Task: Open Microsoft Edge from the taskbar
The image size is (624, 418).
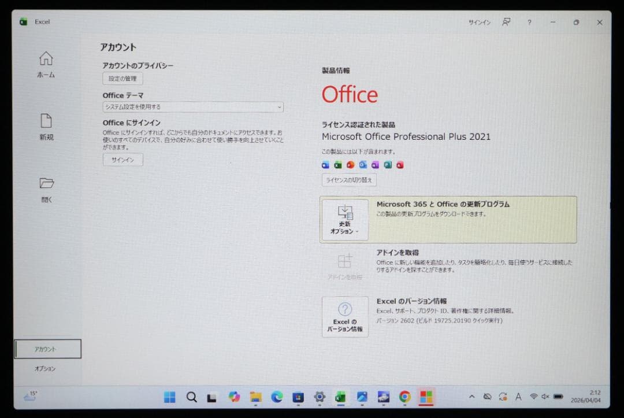Action: tap(277, 397)
